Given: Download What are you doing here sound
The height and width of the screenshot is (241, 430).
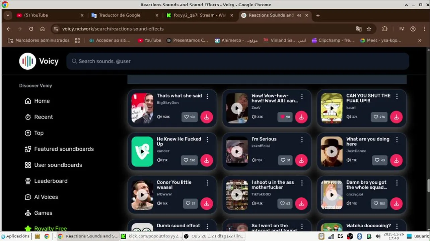Looking at the screenshot, I should 396,160.
